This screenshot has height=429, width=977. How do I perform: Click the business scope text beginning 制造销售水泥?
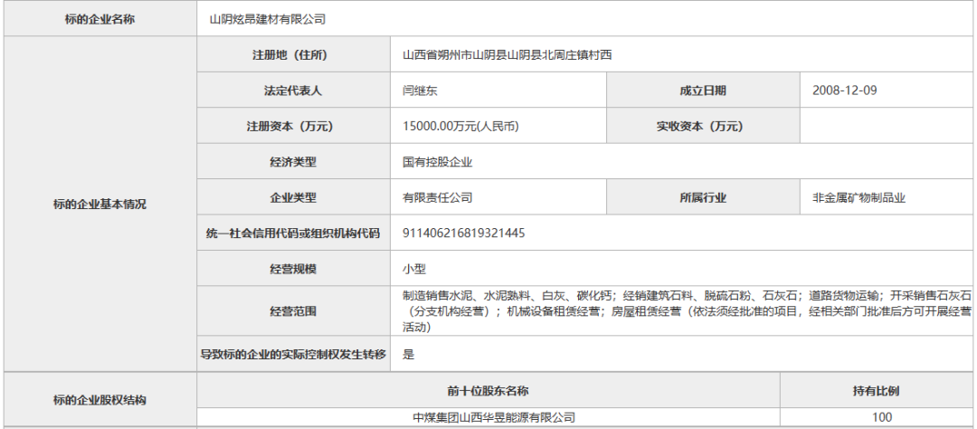pyautogui.click(x=687, y=310)
